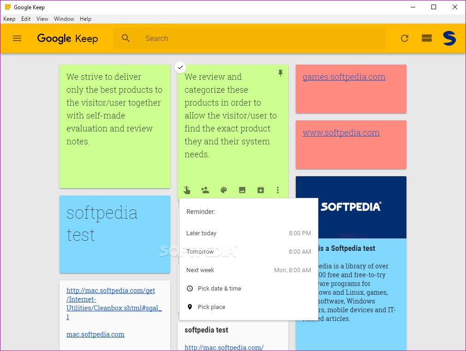This screenshot has height=351, width=466.
Task: Click inside the Search field
Action: [250, 38]
